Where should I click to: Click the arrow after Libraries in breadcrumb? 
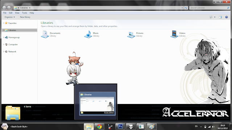[30, 8]
